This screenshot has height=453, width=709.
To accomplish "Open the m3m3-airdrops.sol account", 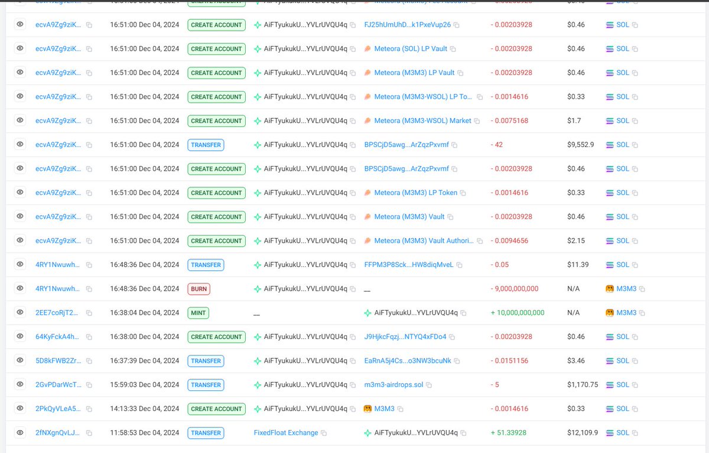I will pyautogui.click(x=393, y=384).
